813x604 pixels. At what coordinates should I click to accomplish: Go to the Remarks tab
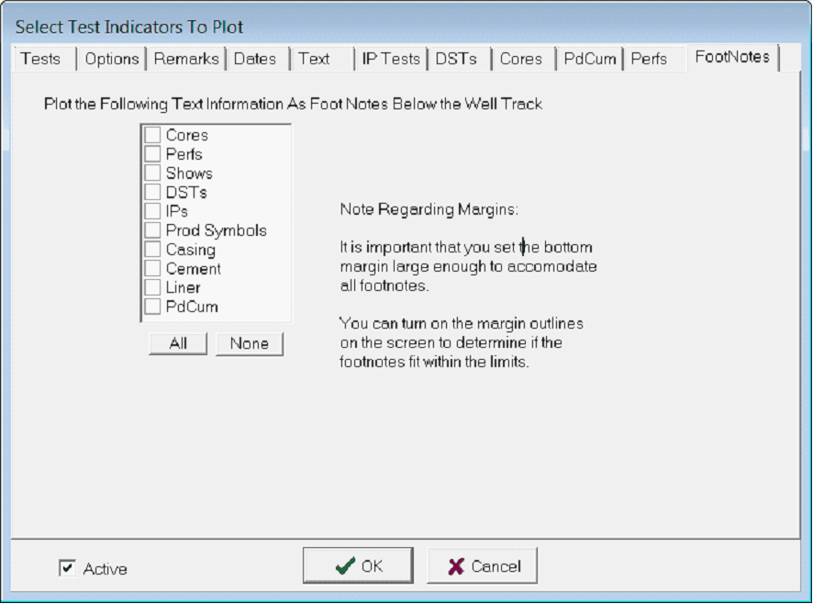click(x=186, y=59)
